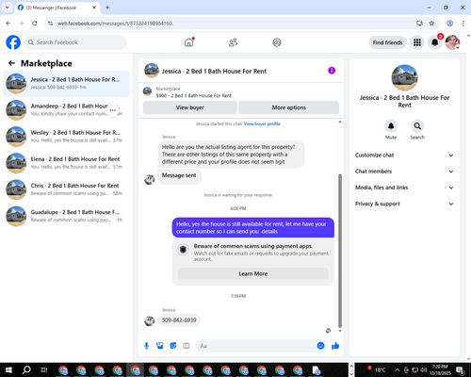Open the taskbar clock showing 7:20 PM
The height and width of the screenshot is (377, 471).
click(440, 369)
